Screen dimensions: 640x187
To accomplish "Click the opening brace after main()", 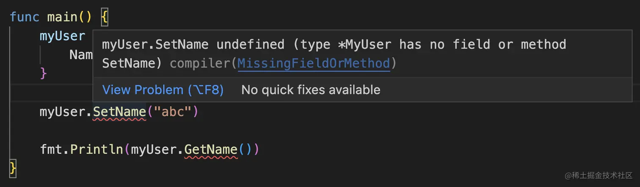I will tap(105, 17).
